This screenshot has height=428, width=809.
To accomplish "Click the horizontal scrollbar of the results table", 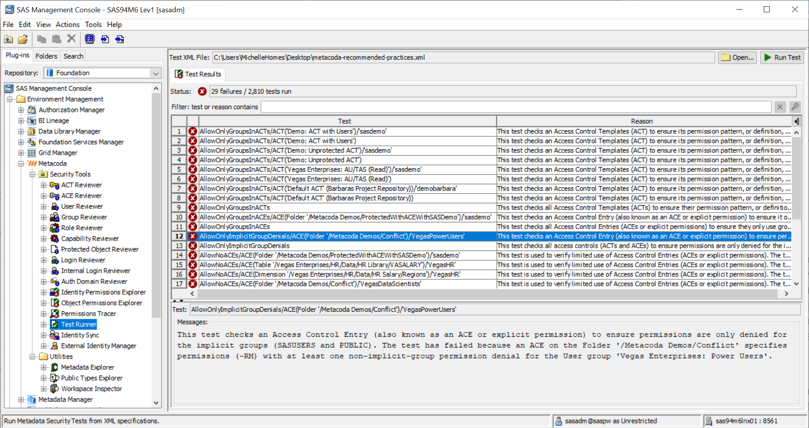I will tap(487, 293).
